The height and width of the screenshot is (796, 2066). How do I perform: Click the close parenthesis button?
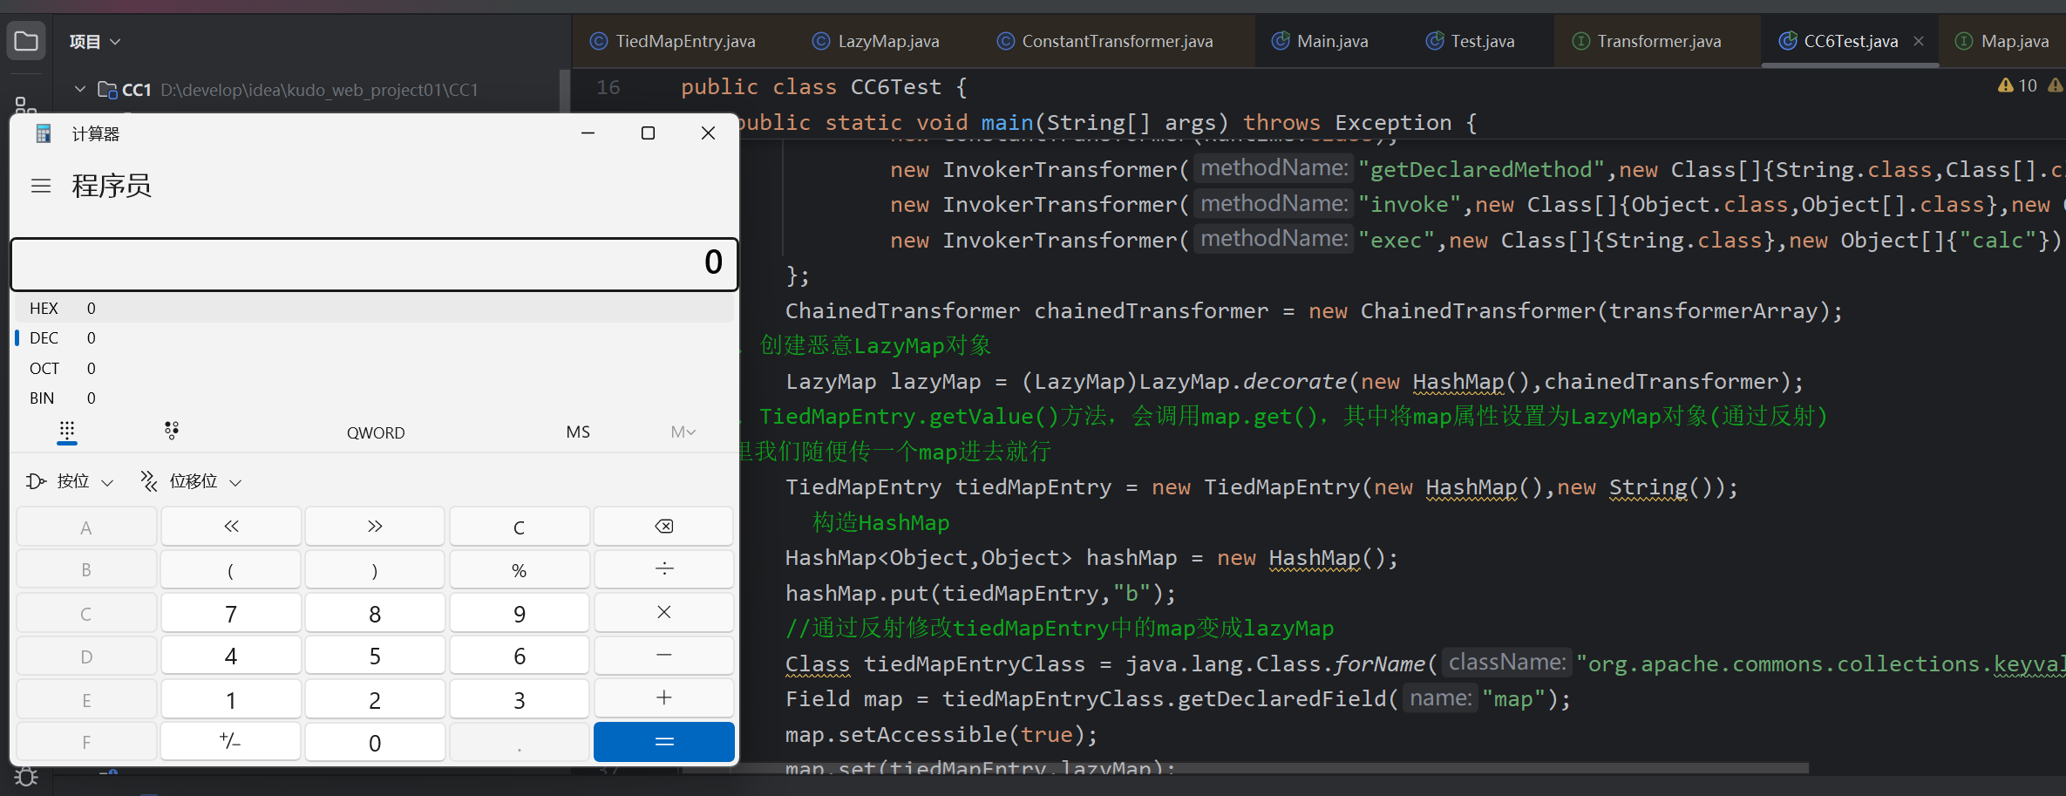pos(375,569)
